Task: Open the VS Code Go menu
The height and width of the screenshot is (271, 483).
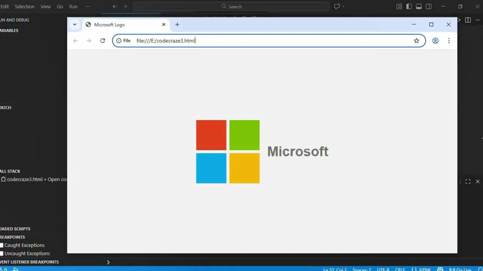Action: pyautogui.click(x=60, y=6)
